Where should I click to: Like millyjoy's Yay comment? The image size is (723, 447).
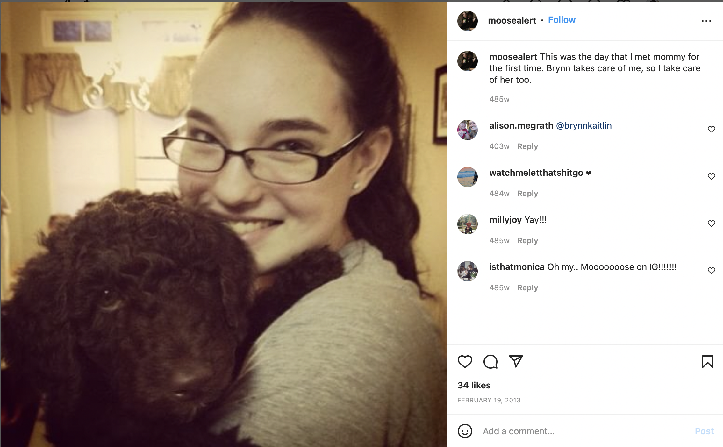click(x=711, y=223)
